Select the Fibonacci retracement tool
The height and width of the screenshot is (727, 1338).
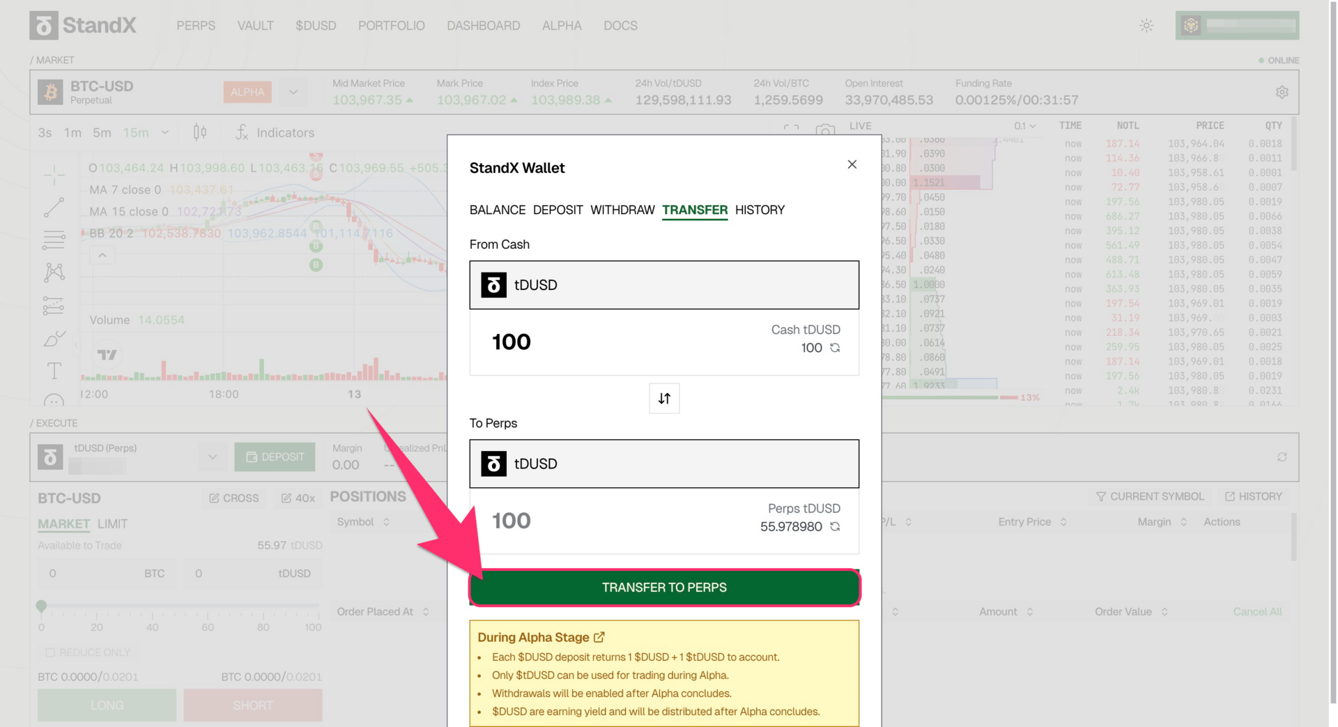click(54, 240)
